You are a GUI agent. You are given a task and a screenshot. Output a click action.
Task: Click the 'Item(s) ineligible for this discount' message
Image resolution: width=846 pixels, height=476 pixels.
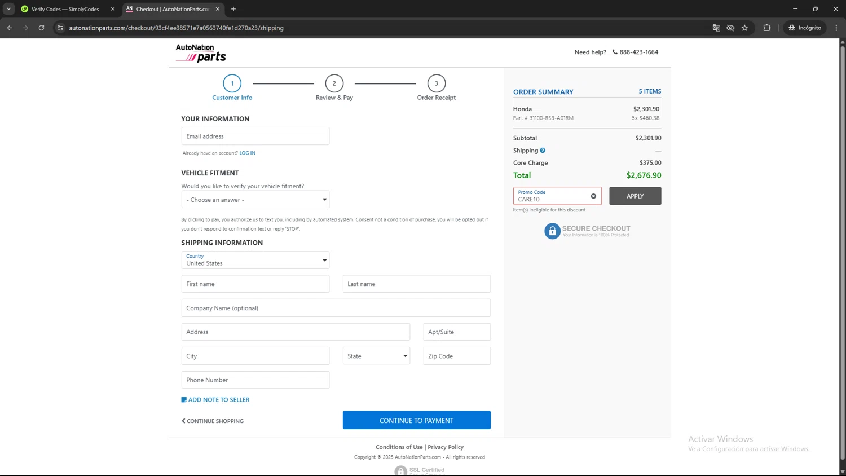[549, 210]
